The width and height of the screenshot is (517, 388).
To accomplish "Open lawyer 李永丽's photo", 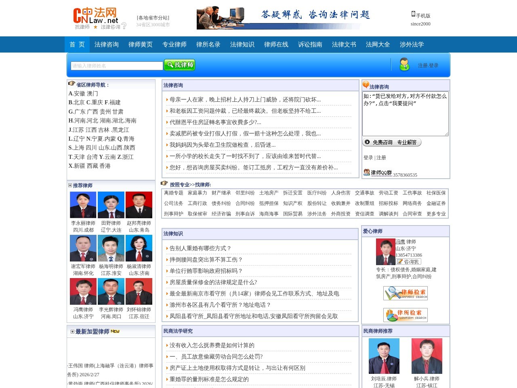I will click(84, 205).
